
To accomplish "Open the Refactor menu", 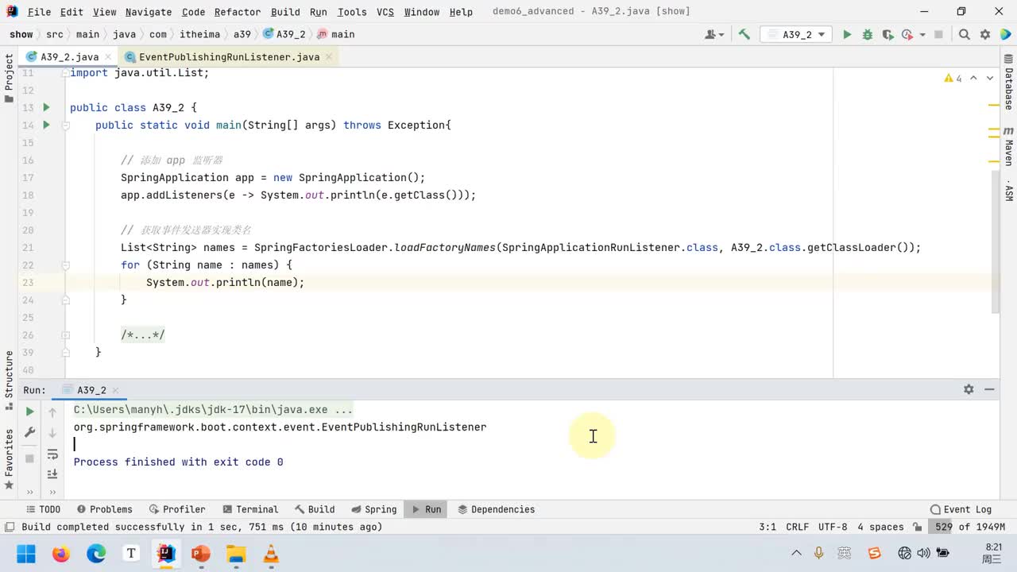I will [238, 11].
